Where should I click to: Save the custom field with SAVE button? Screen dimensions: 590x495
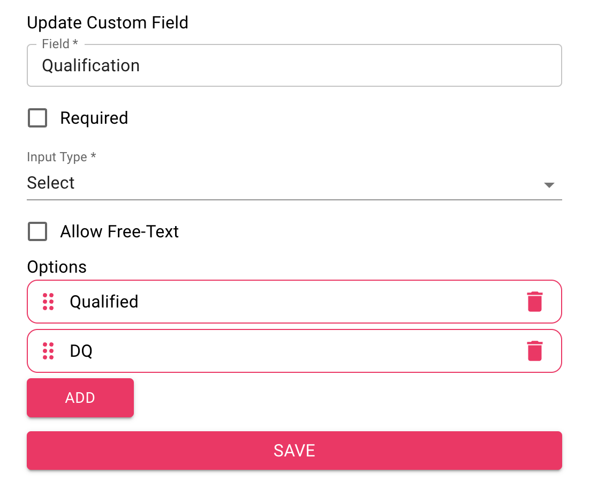[x=294, y=451]
